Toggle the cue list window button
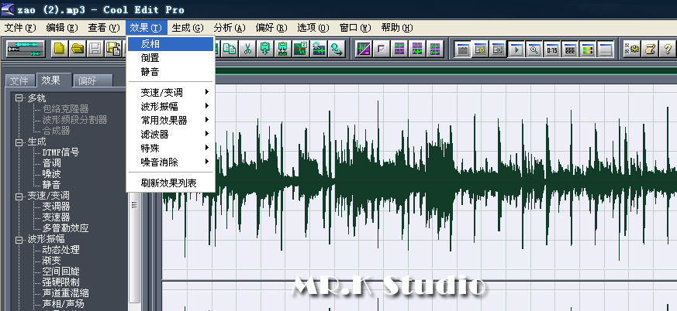This screenshot has width=677, height=311. pos(480,49)
